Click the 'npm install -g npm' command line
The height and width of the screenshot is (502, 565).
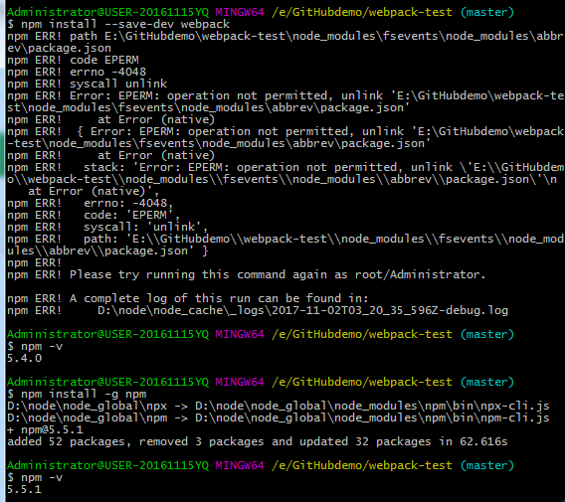tap(77, 394)
